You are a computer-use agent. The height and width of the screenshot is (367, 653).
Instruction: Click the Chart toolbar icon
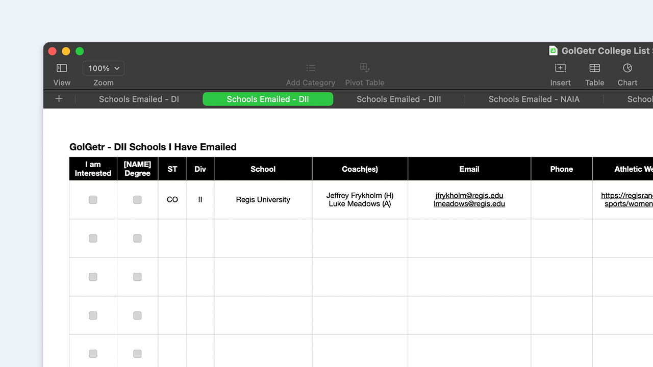pyautogui.click(x=627, y=68)
